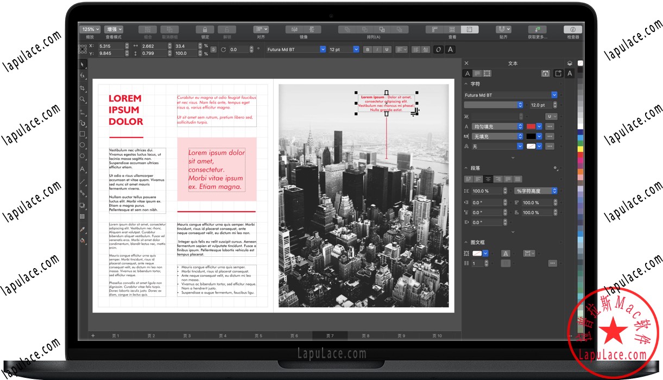Toggle bold formatting in the property bar
663x380 pixels.
point(368,49)
